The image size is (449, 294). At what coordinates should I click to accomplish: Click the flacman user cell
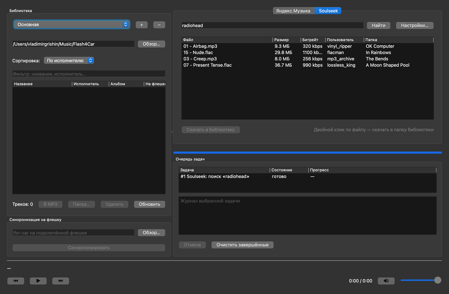[x=335, y=53]
